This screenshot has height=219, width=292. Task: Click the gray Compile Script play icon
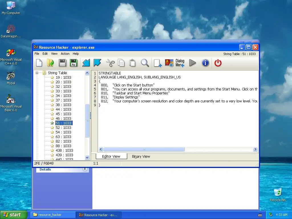[192, 63]
